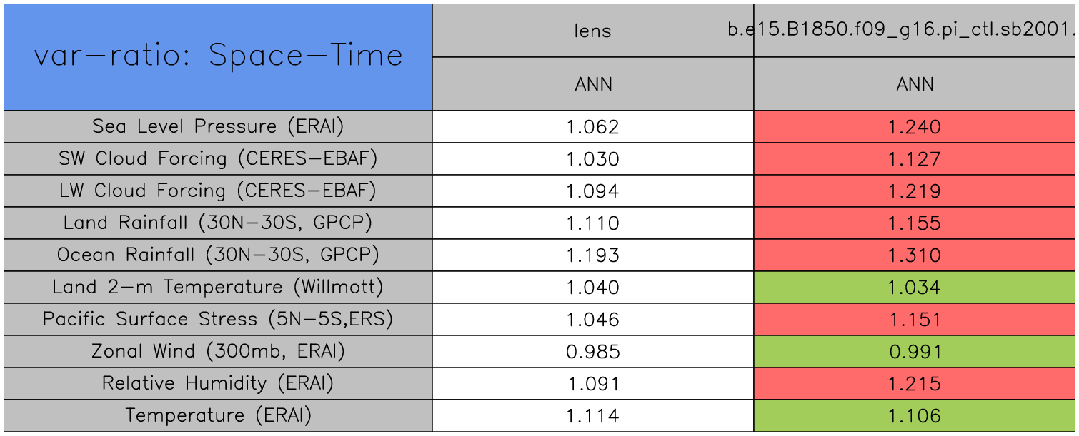The image size is (1079, 436).
Task: Select Ocean Rainfall (30N-30S, GPCP) label
Action: click(218, 255)
